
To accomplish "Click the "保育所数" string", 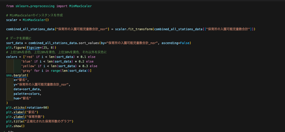I will click(35, 117).
